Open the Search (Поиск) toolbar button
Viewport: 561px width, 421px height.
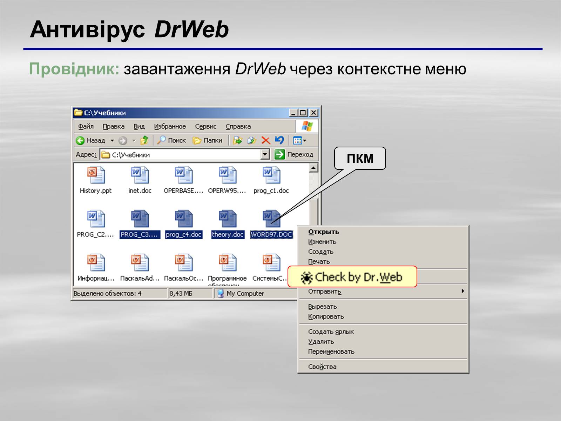(171, 140)
